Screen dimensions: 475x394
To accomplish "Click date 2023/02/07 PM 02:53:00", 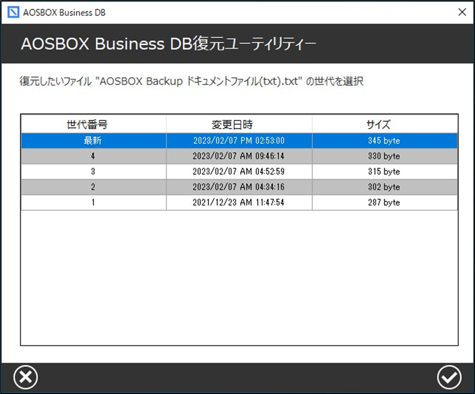I will pyautogui.click(x=239, y=140).
